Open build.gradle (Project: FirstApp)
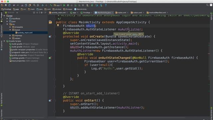 [24, 44]
